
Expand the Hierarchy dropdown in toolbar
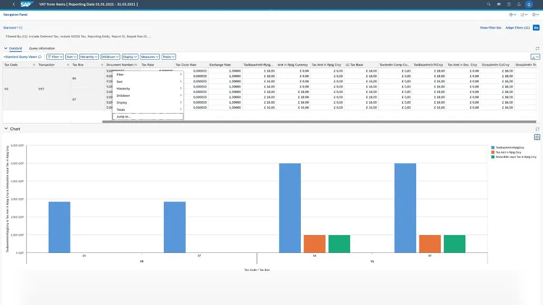89,57
